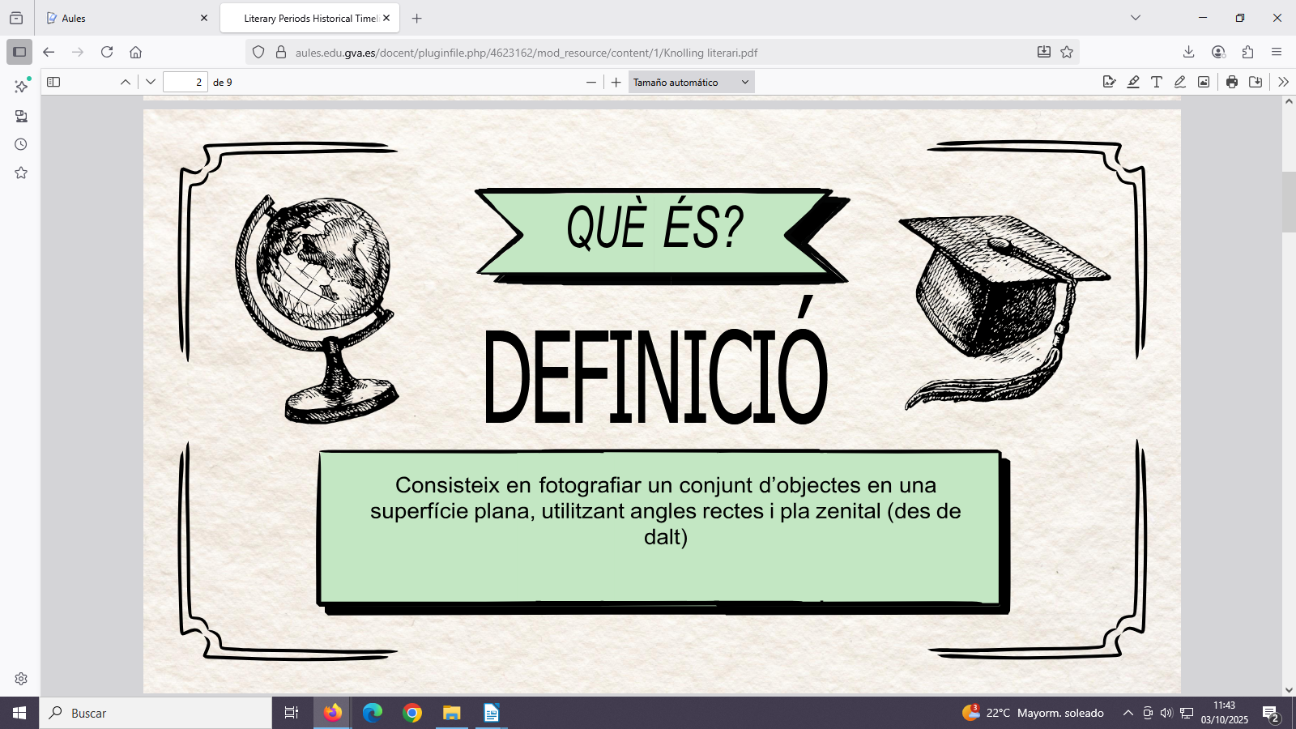Go to the next PDF page
The height and width of the screenshot is (729, 1296).
click(x=151, y=81)
